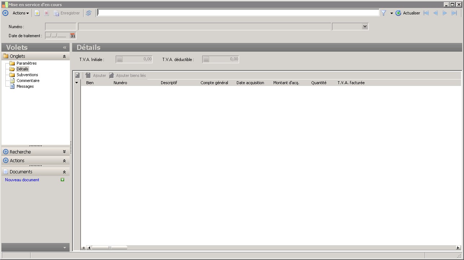464x260 pixels.
Task: Click the Montant d'acq. column header
Action: tap(286, 83)
